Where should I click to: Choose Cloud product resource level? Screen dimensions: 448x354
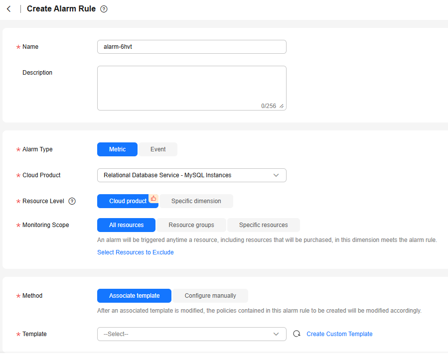pyautogui.click(x=128, y=201)
